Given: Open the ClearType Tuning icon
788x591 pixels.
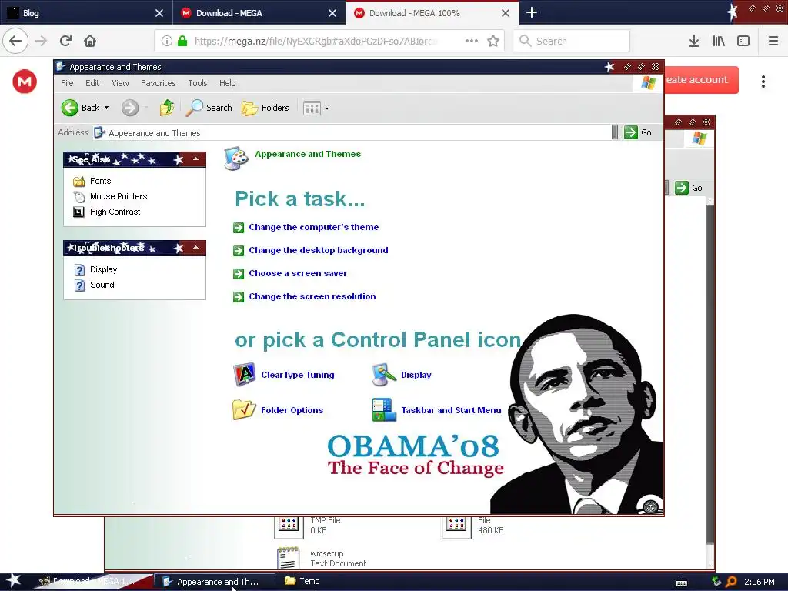Looking at the screenshot, I should (x=245, y=375).
